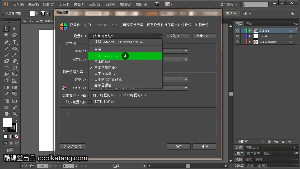Open the 效果(C) menu
The height and width of the screenshot is (169, 300).
click(94, 4)
